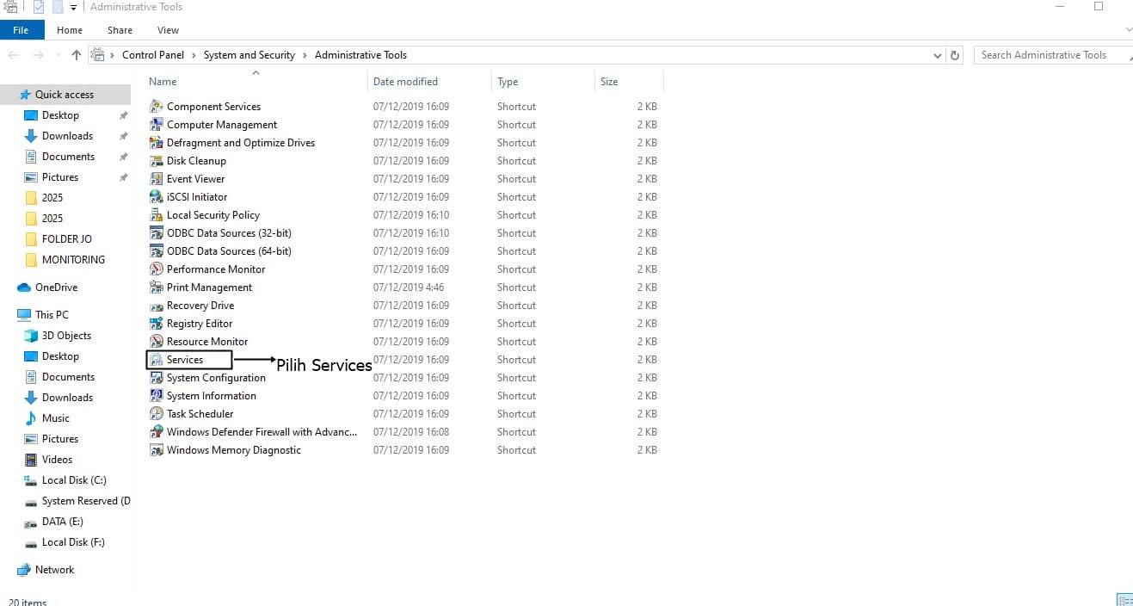
Task: Open 3D Objects under This PC
Action: [x=65, y=336]
